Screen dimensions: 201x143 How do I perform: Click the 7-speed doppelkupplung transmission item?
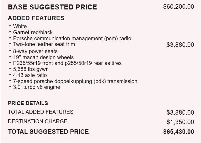coord(75,81)
